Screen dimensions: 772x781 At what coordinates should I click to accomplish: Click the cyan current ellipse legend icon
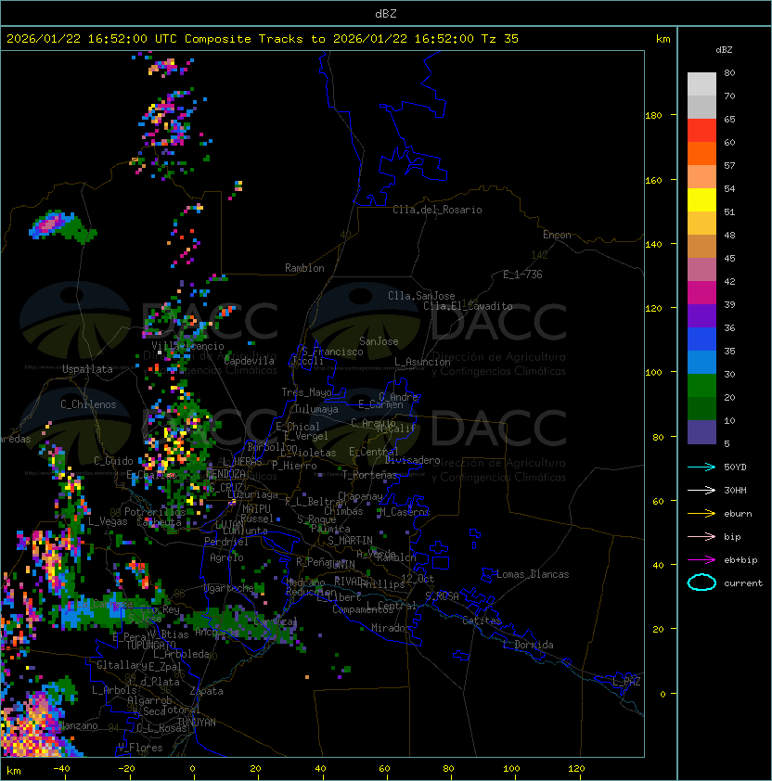pos(701,583)
